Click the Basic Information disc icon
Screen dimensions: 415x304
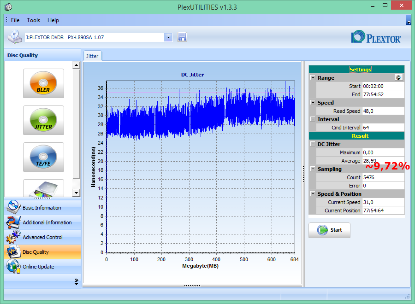[x=13, y=207]
